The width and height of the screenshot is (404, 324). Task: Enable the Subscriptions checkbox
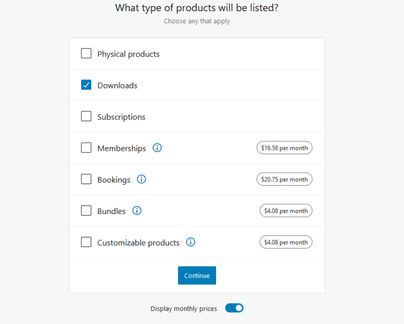(86, 117)
